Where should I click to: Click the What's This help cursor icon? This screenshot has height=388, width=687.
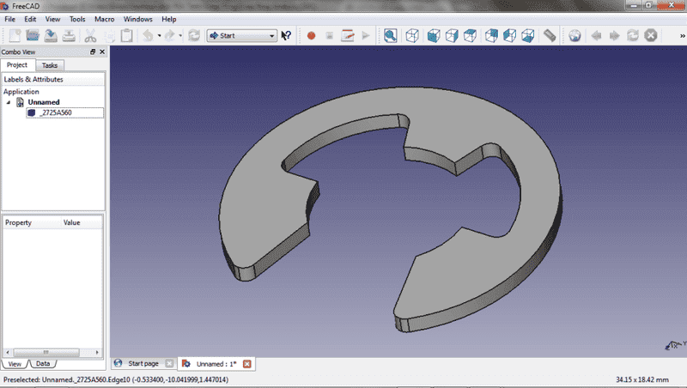(287, 36)
